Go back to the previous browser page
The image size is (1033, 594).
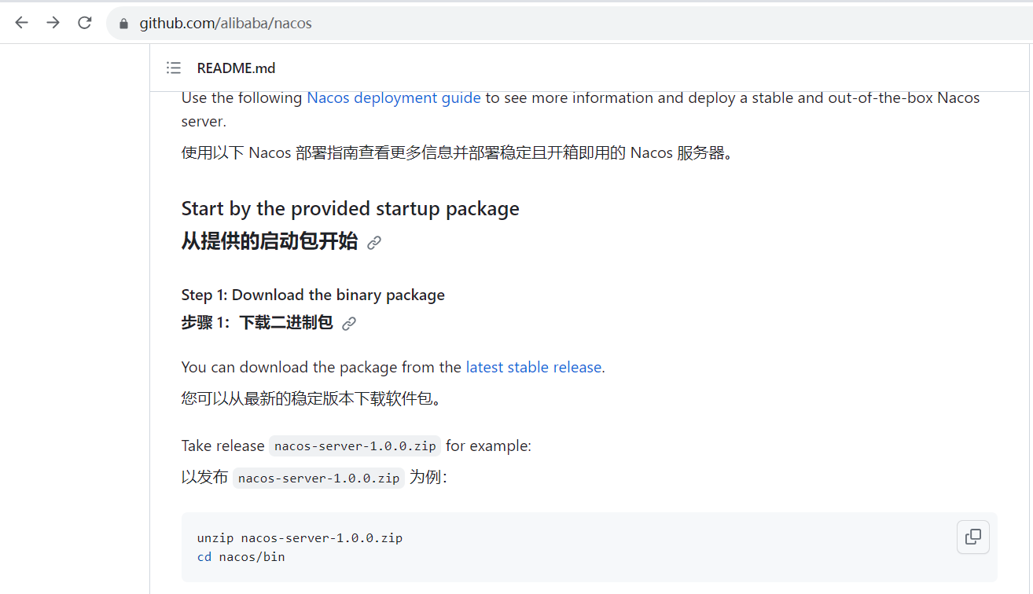(21, 23)
